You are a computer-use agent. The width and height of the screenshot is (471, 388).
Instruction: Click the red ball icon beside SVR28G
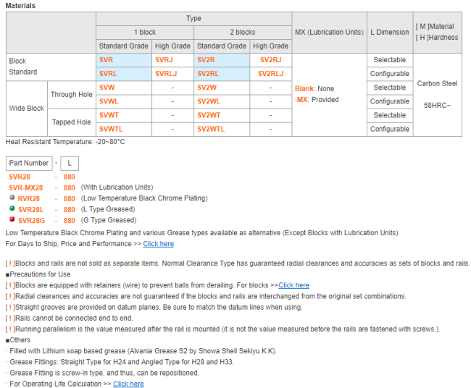pos(12,219)
